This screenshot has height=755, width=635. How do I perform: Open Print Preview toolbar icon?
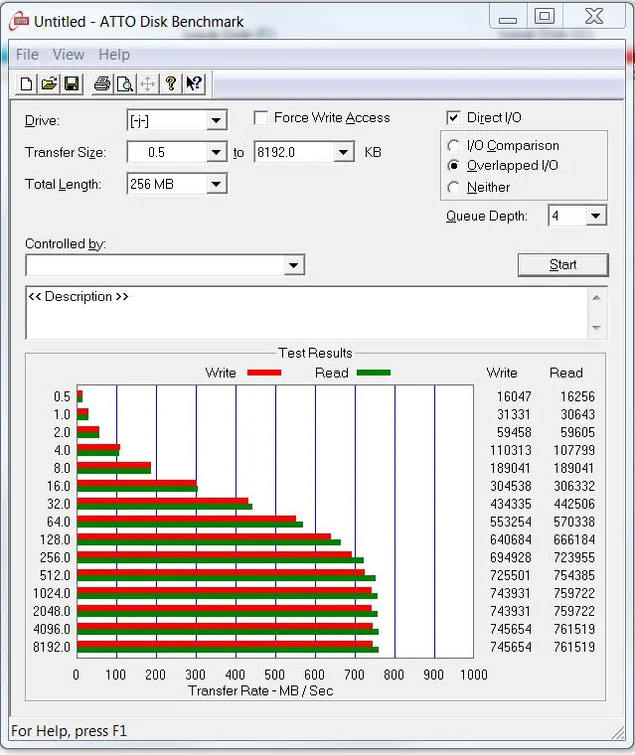[x=125, y=83]
